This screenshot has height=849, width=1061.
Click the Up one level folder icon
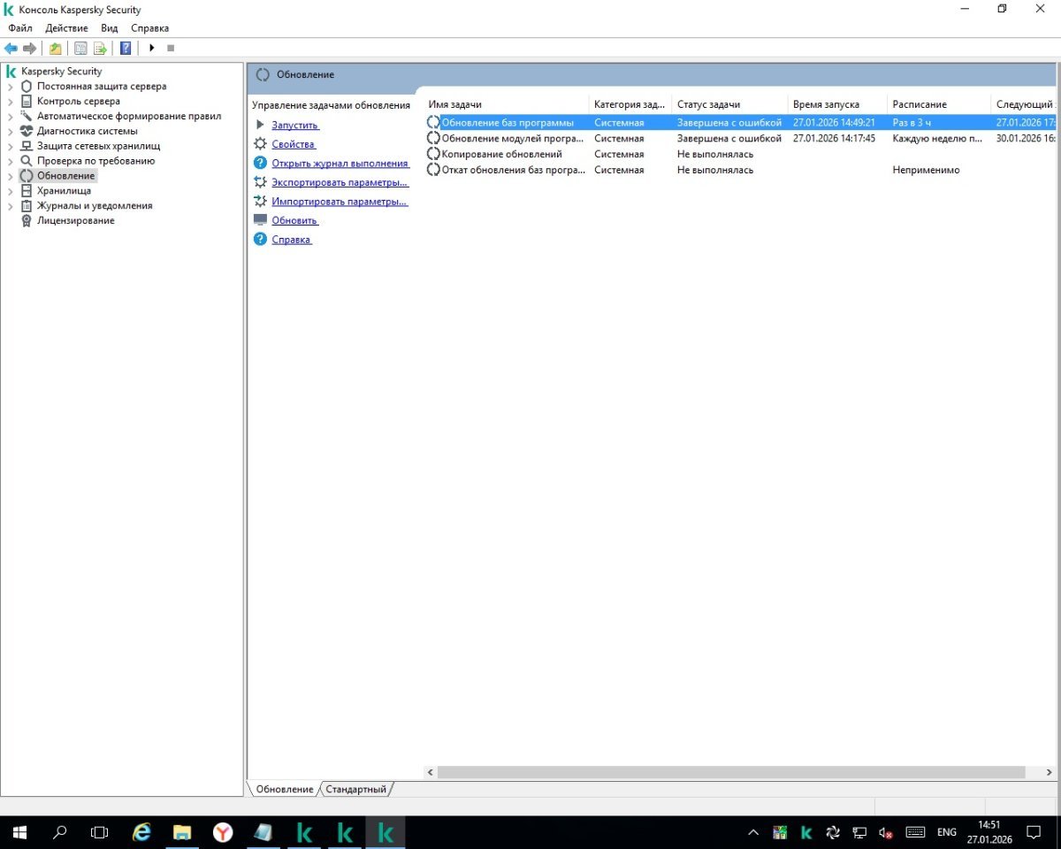click(x=56, y=48)
